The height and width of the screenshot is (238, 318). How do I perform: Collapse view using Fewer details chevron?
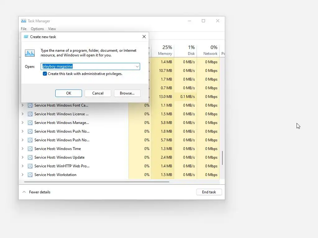tap(24, 192)
